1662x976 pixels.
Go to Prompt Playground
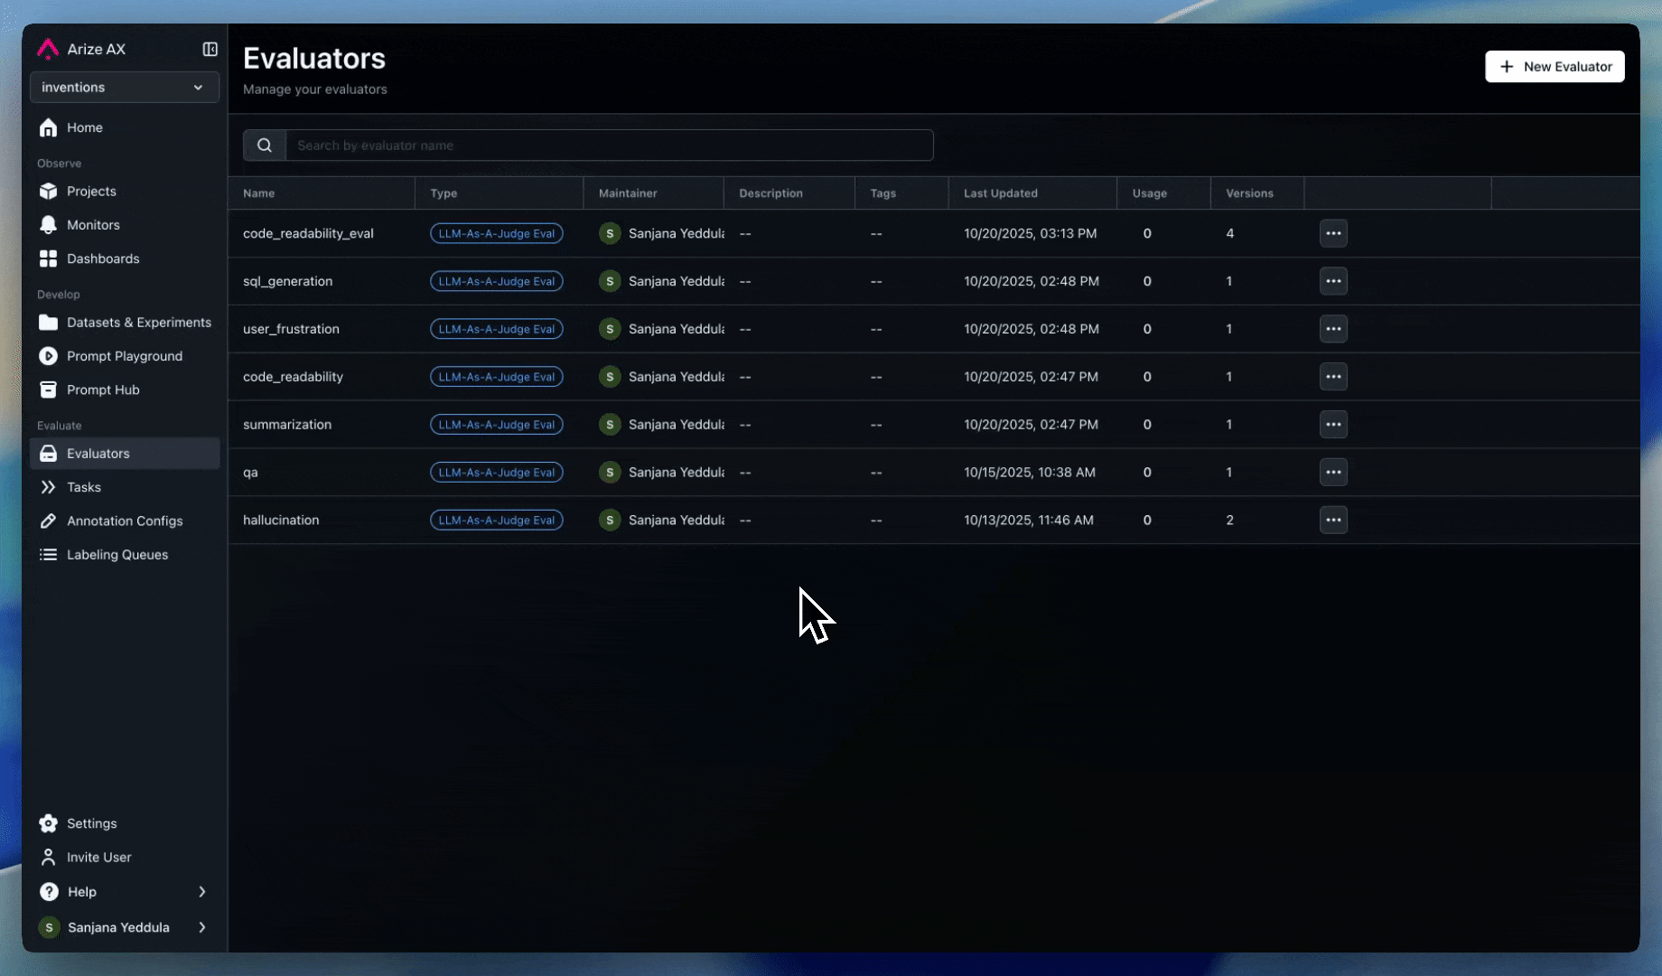124,356
